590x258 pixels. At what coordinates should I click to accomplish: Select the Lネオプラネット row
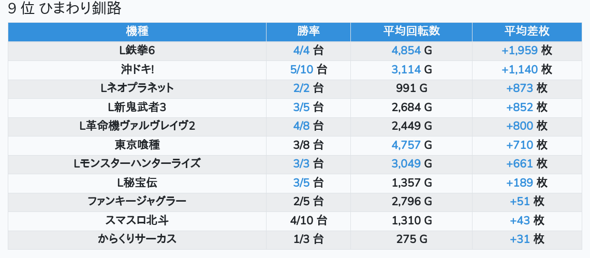point(137,88)
